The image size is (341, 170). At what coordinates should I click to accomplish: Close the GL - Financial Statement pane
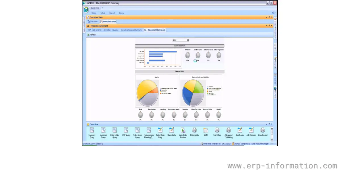[x=271, y=26]
